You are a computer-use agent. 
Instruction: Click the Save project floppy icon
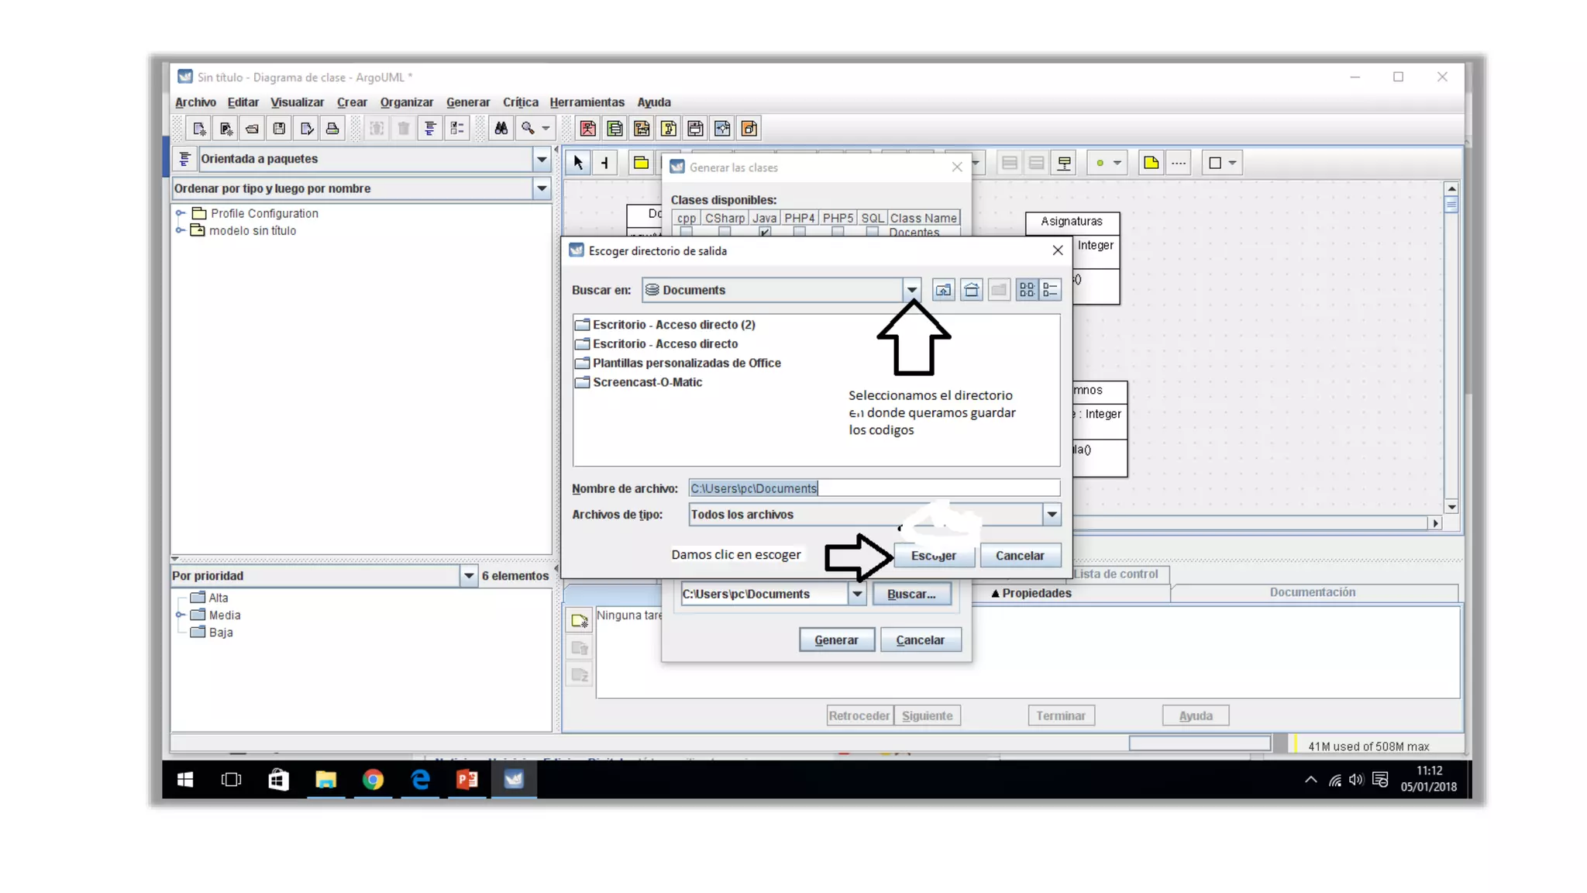279,129
